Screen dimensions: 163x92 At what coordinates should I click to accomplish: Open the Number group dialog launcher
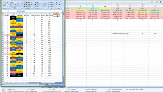[x=42, y=9]
